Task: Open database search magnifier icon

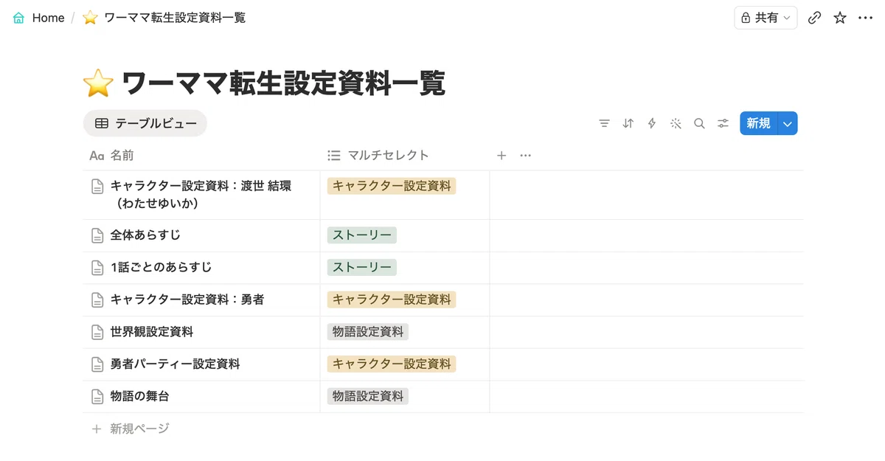Action: click(x=699, y=123)
